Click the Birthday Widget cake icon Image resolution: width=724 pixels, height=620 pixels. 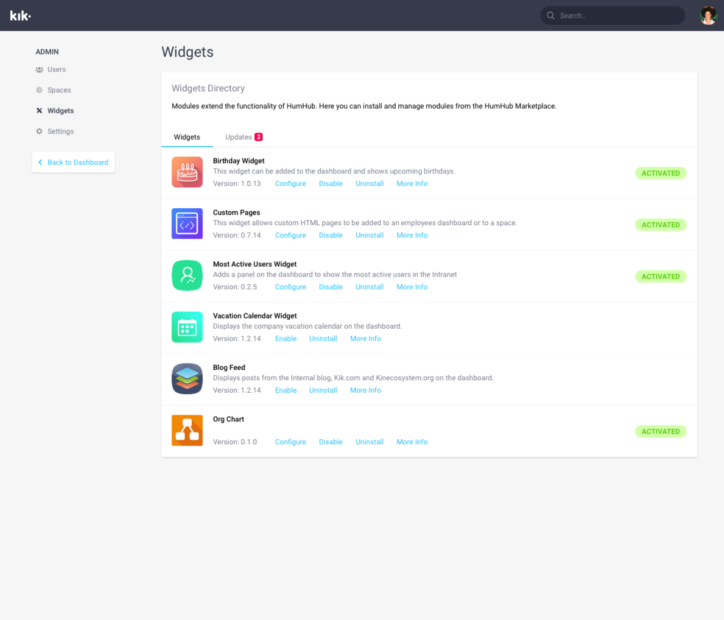coord(187,172)
